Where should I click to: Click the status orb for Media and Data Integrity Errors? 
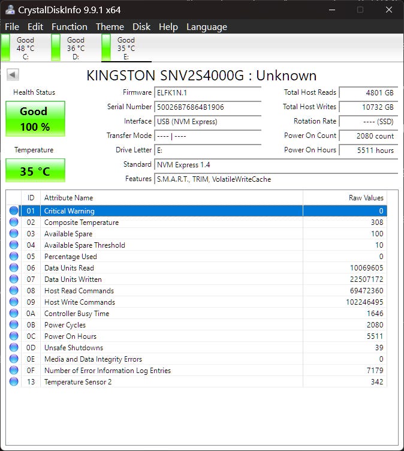14,359
